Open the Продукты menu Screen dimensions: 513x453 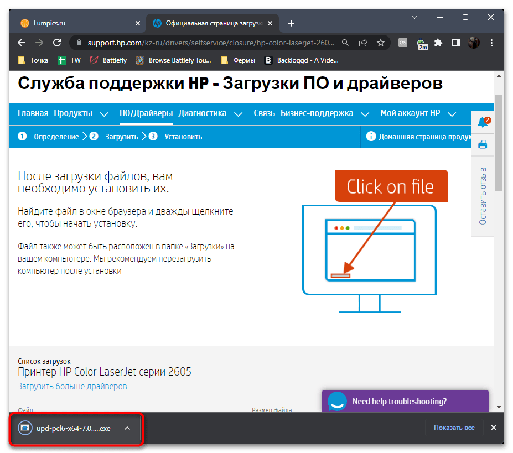pos(73,113)
